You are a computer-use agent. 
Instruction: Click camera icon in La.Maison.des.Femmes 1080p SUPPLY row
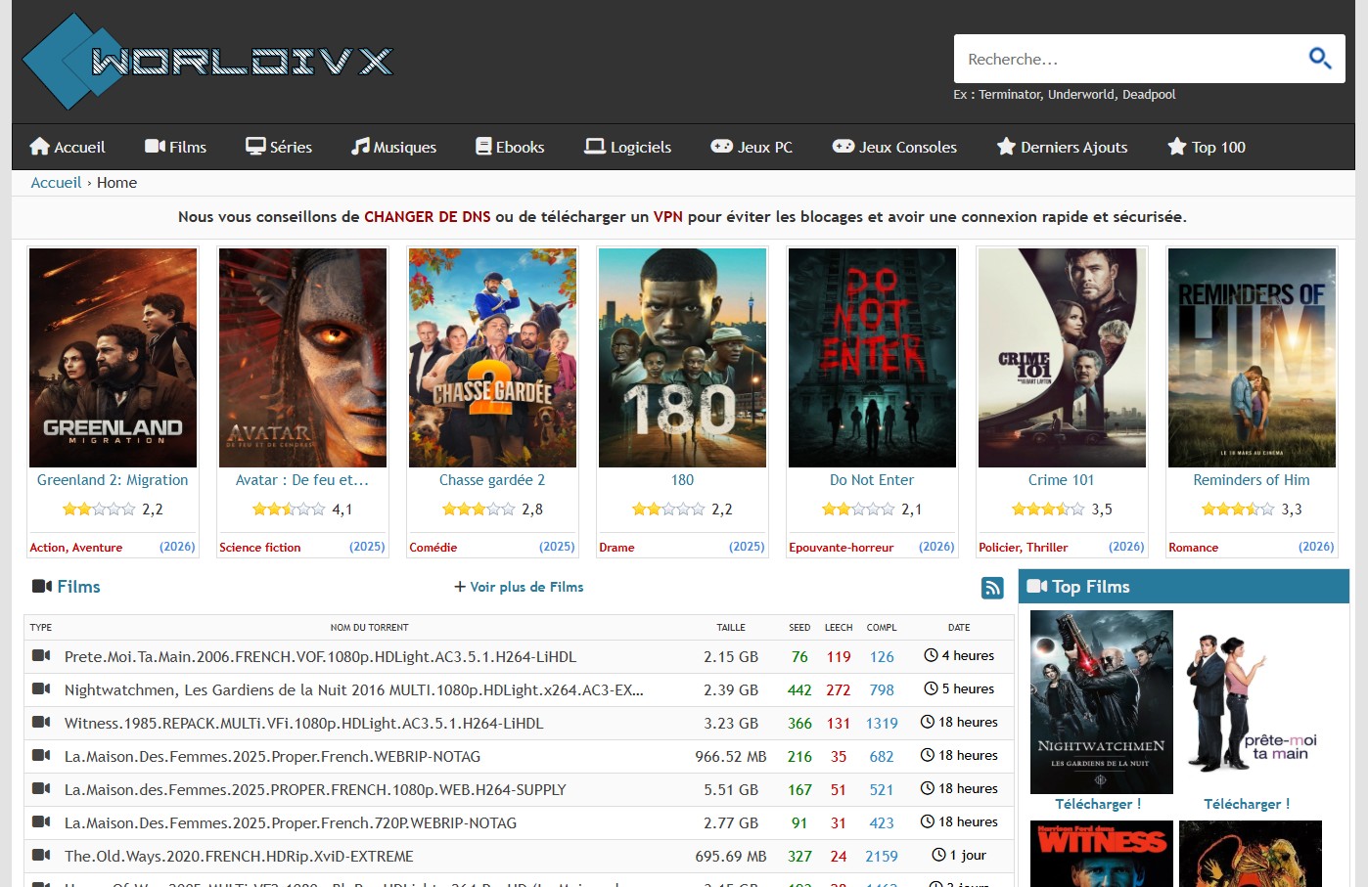[x=41, y=788]
